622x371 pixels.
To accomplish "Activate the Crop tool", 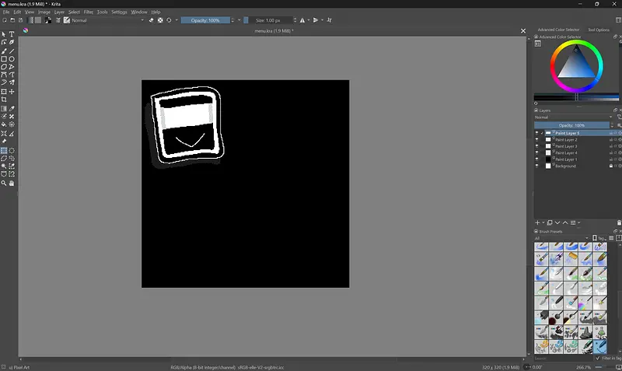I will point(4,100).
